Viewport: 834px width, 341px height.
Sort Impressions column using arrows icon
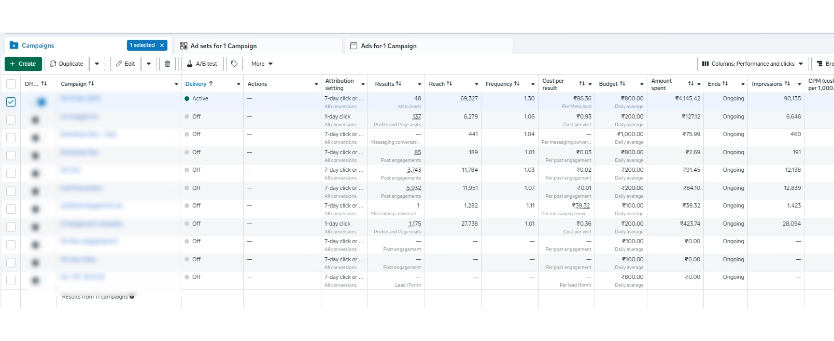[x=787, y=84]
